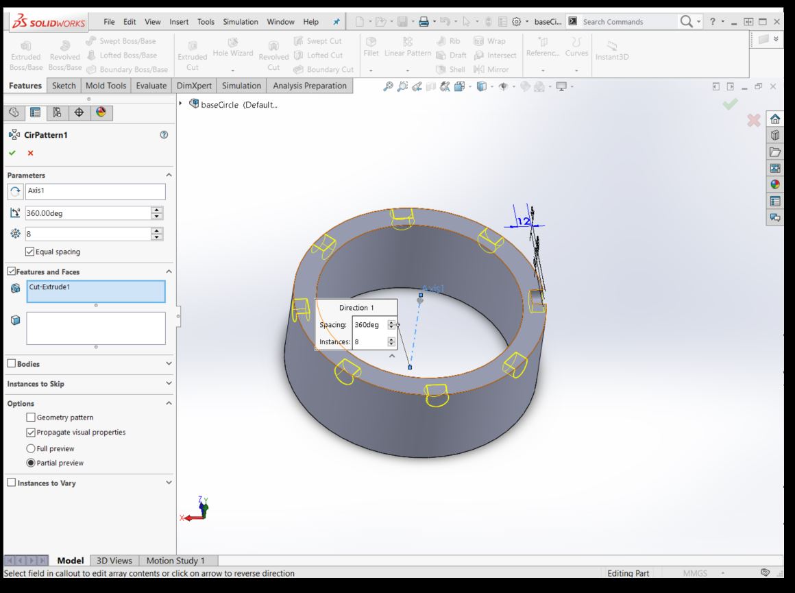The width and height of the screenshot is (795, 593).
Task: Expand the Instances to Skip section
Action: pyautogui.click(x=169, y=384)
